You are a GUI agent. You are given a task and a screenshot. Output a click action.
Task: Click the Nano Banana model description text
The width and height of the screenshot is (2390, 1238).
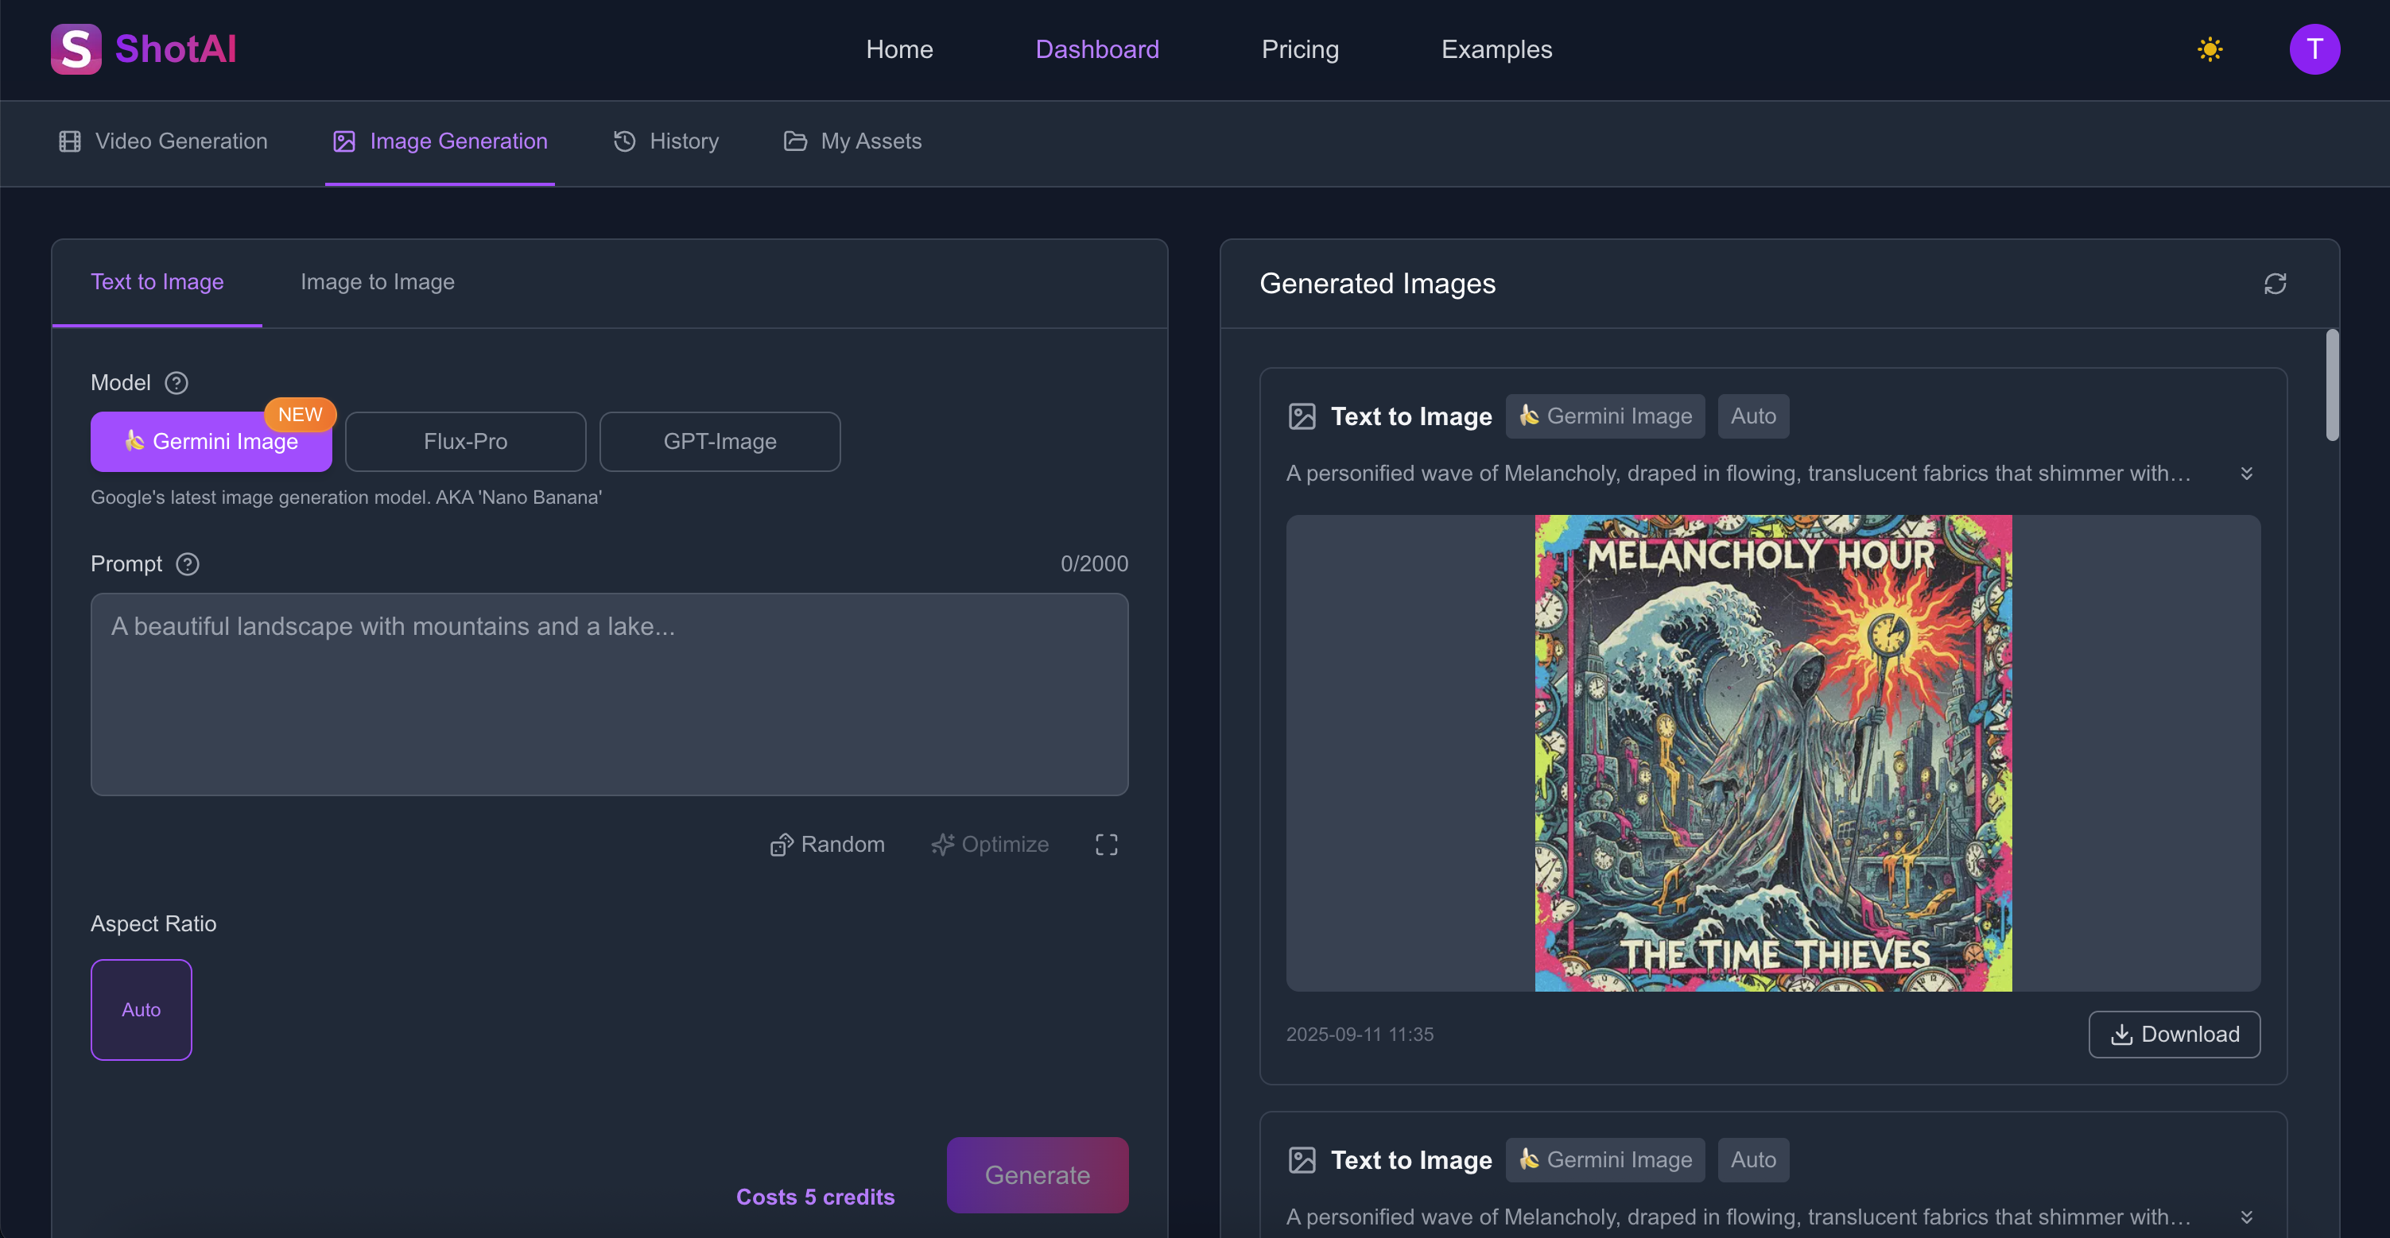(346, 497)
